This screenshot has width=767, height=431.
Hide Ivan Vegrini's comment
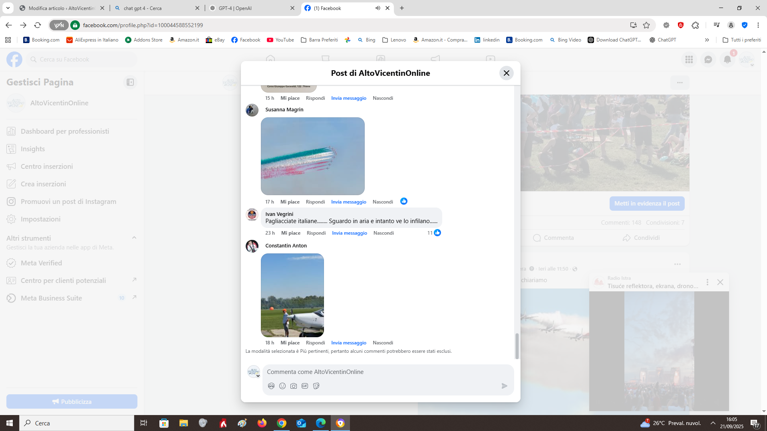(x=383, y=233)
